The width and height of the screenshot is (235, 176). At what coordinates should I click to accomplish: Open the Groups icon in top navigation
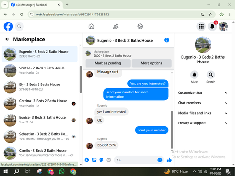[140, 26]
